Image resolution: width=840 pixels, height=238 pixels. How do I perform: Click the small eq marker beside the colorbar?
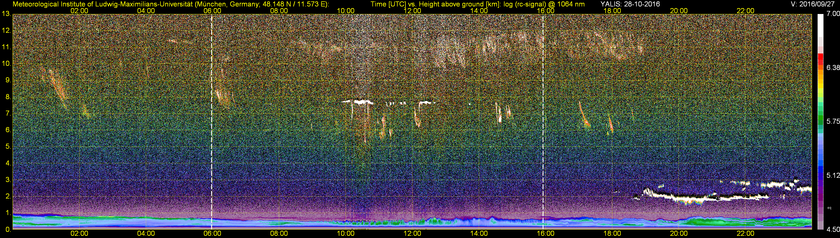coord(829,208)
